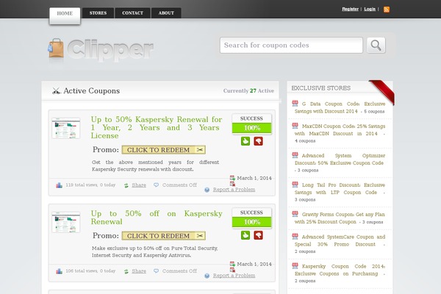The image size is (441, 294).
Task: Go to the STORES tab
Action: pos(98,13)
